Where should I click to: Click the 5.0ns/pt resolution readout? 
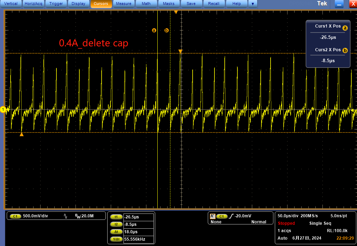click(339, 216)
